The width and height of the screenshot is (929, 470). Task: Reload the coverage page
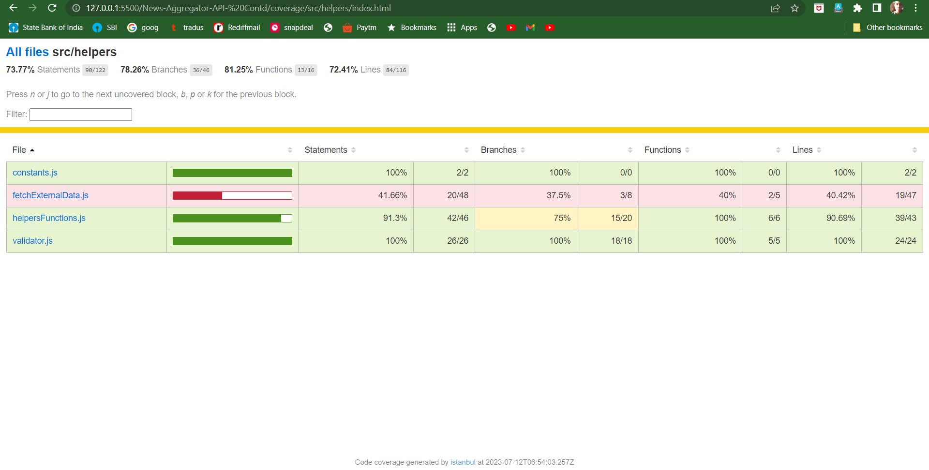pos(52,8)
